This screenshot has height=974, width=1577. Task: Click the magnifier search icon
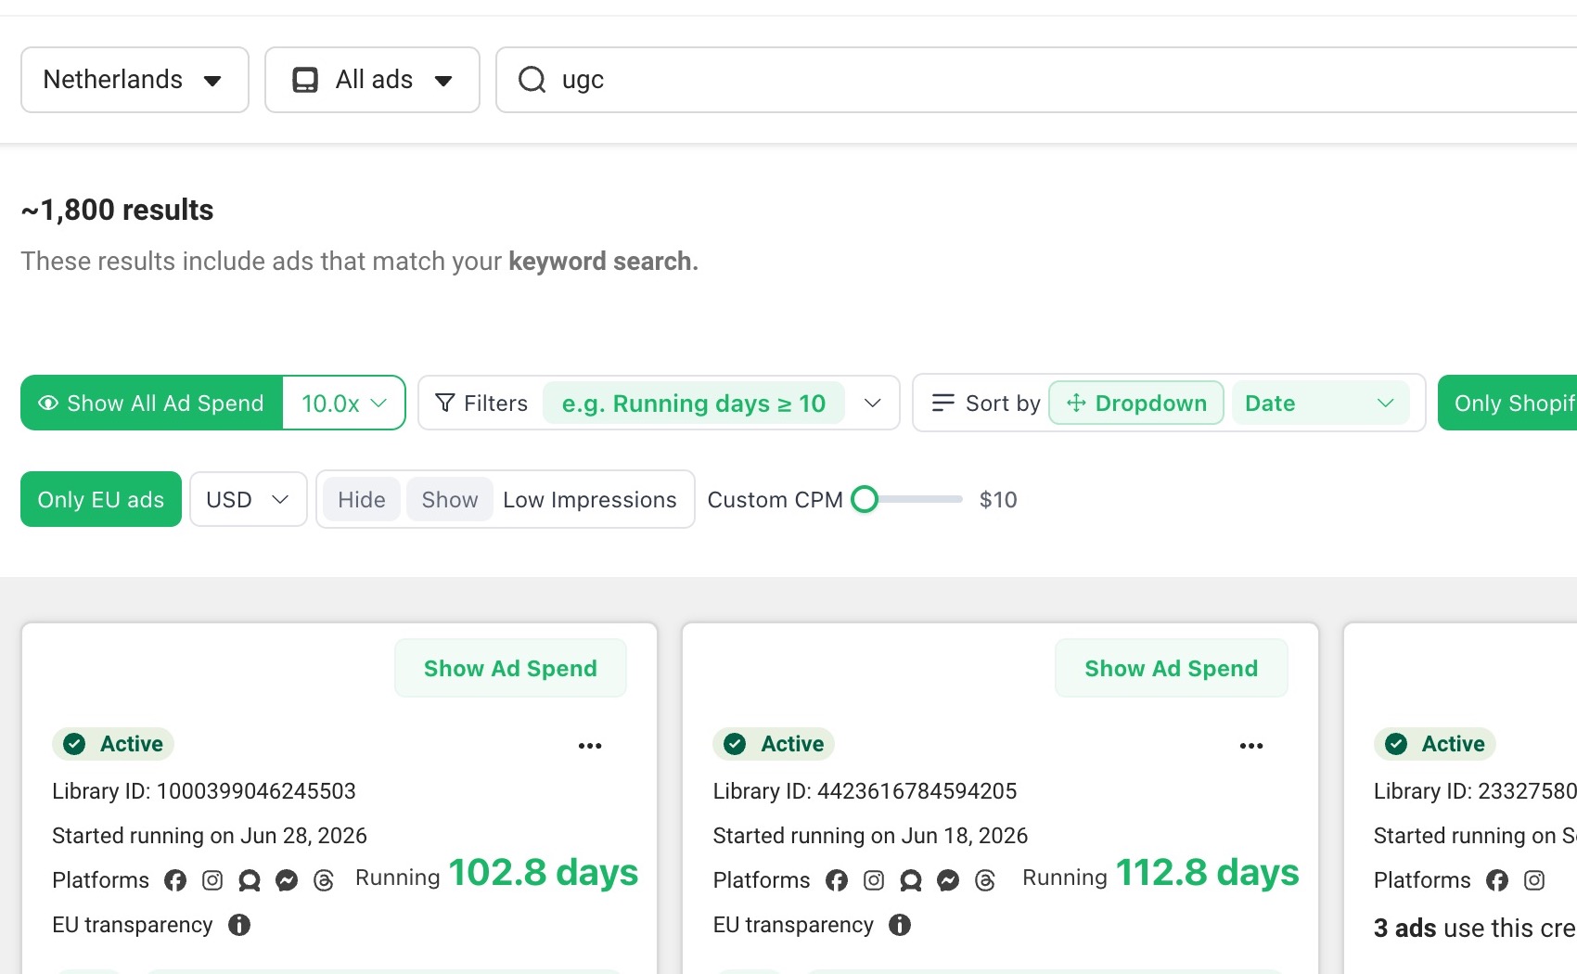532,80
